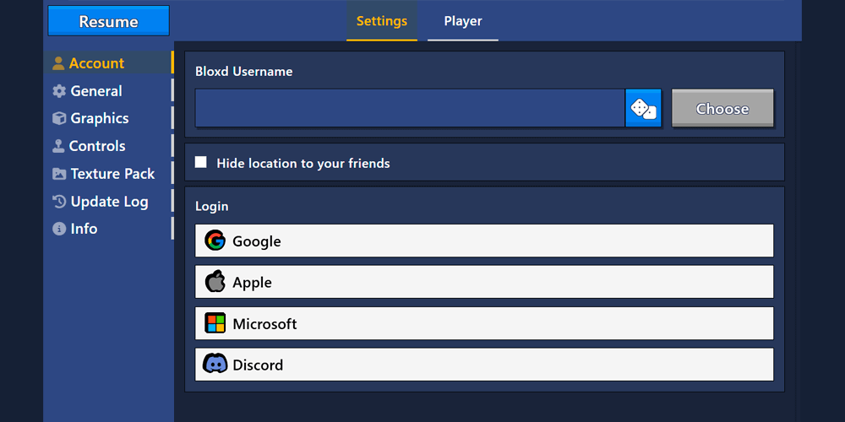
Task: Select the General gear icon
Action: [59, 91]
